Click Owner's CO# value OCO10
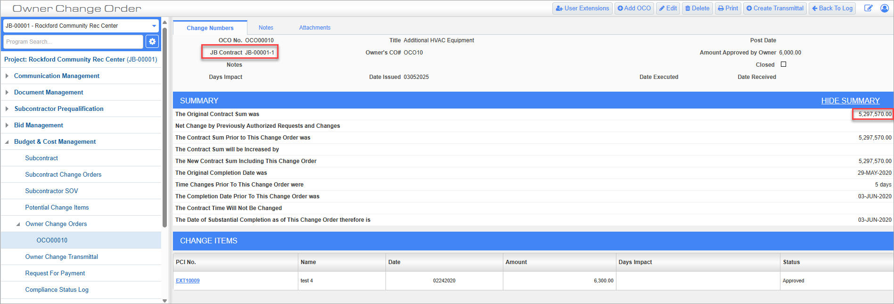The width and height of the screenshot is (894, 304). [413, 53]
